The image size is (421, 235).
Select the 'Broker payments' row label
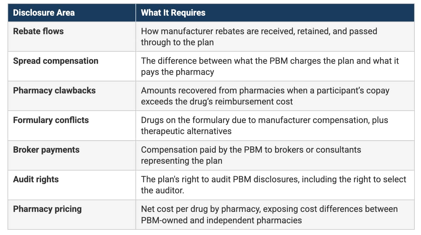pyautogui.click(x=46, y=150)
